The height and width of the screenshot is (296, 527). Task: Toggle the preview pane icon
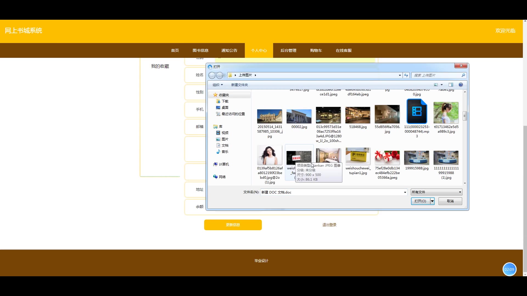click(451, 85)
